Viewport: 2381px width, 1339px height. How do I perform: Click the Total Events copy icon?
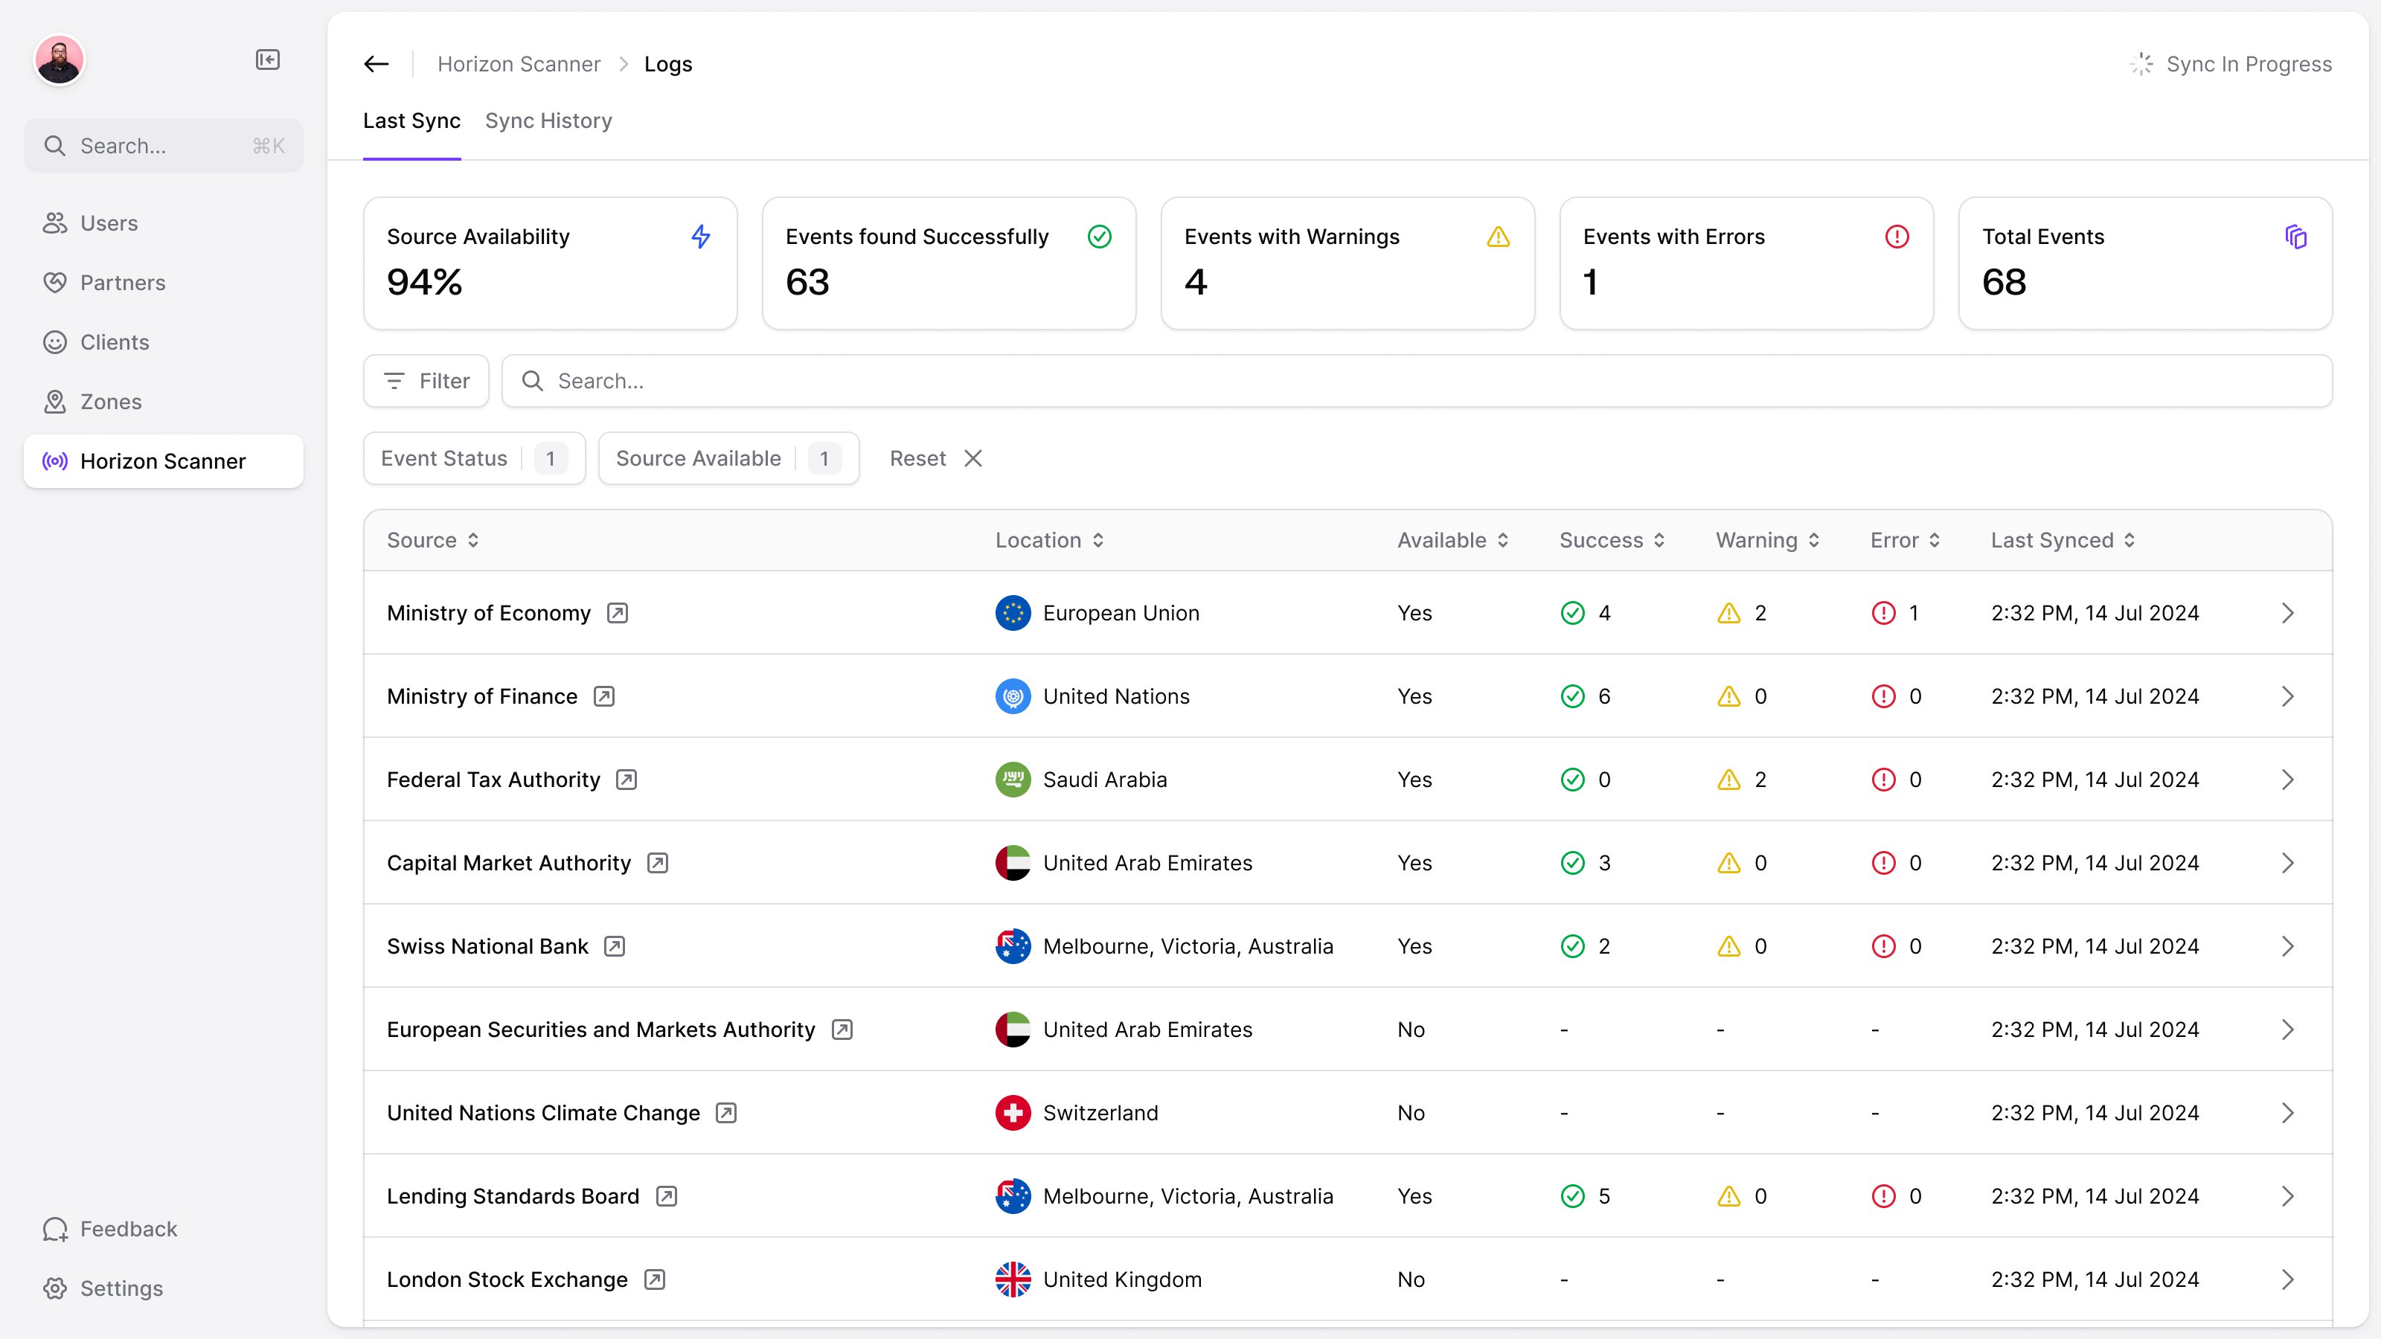[x=2295, y=237]
